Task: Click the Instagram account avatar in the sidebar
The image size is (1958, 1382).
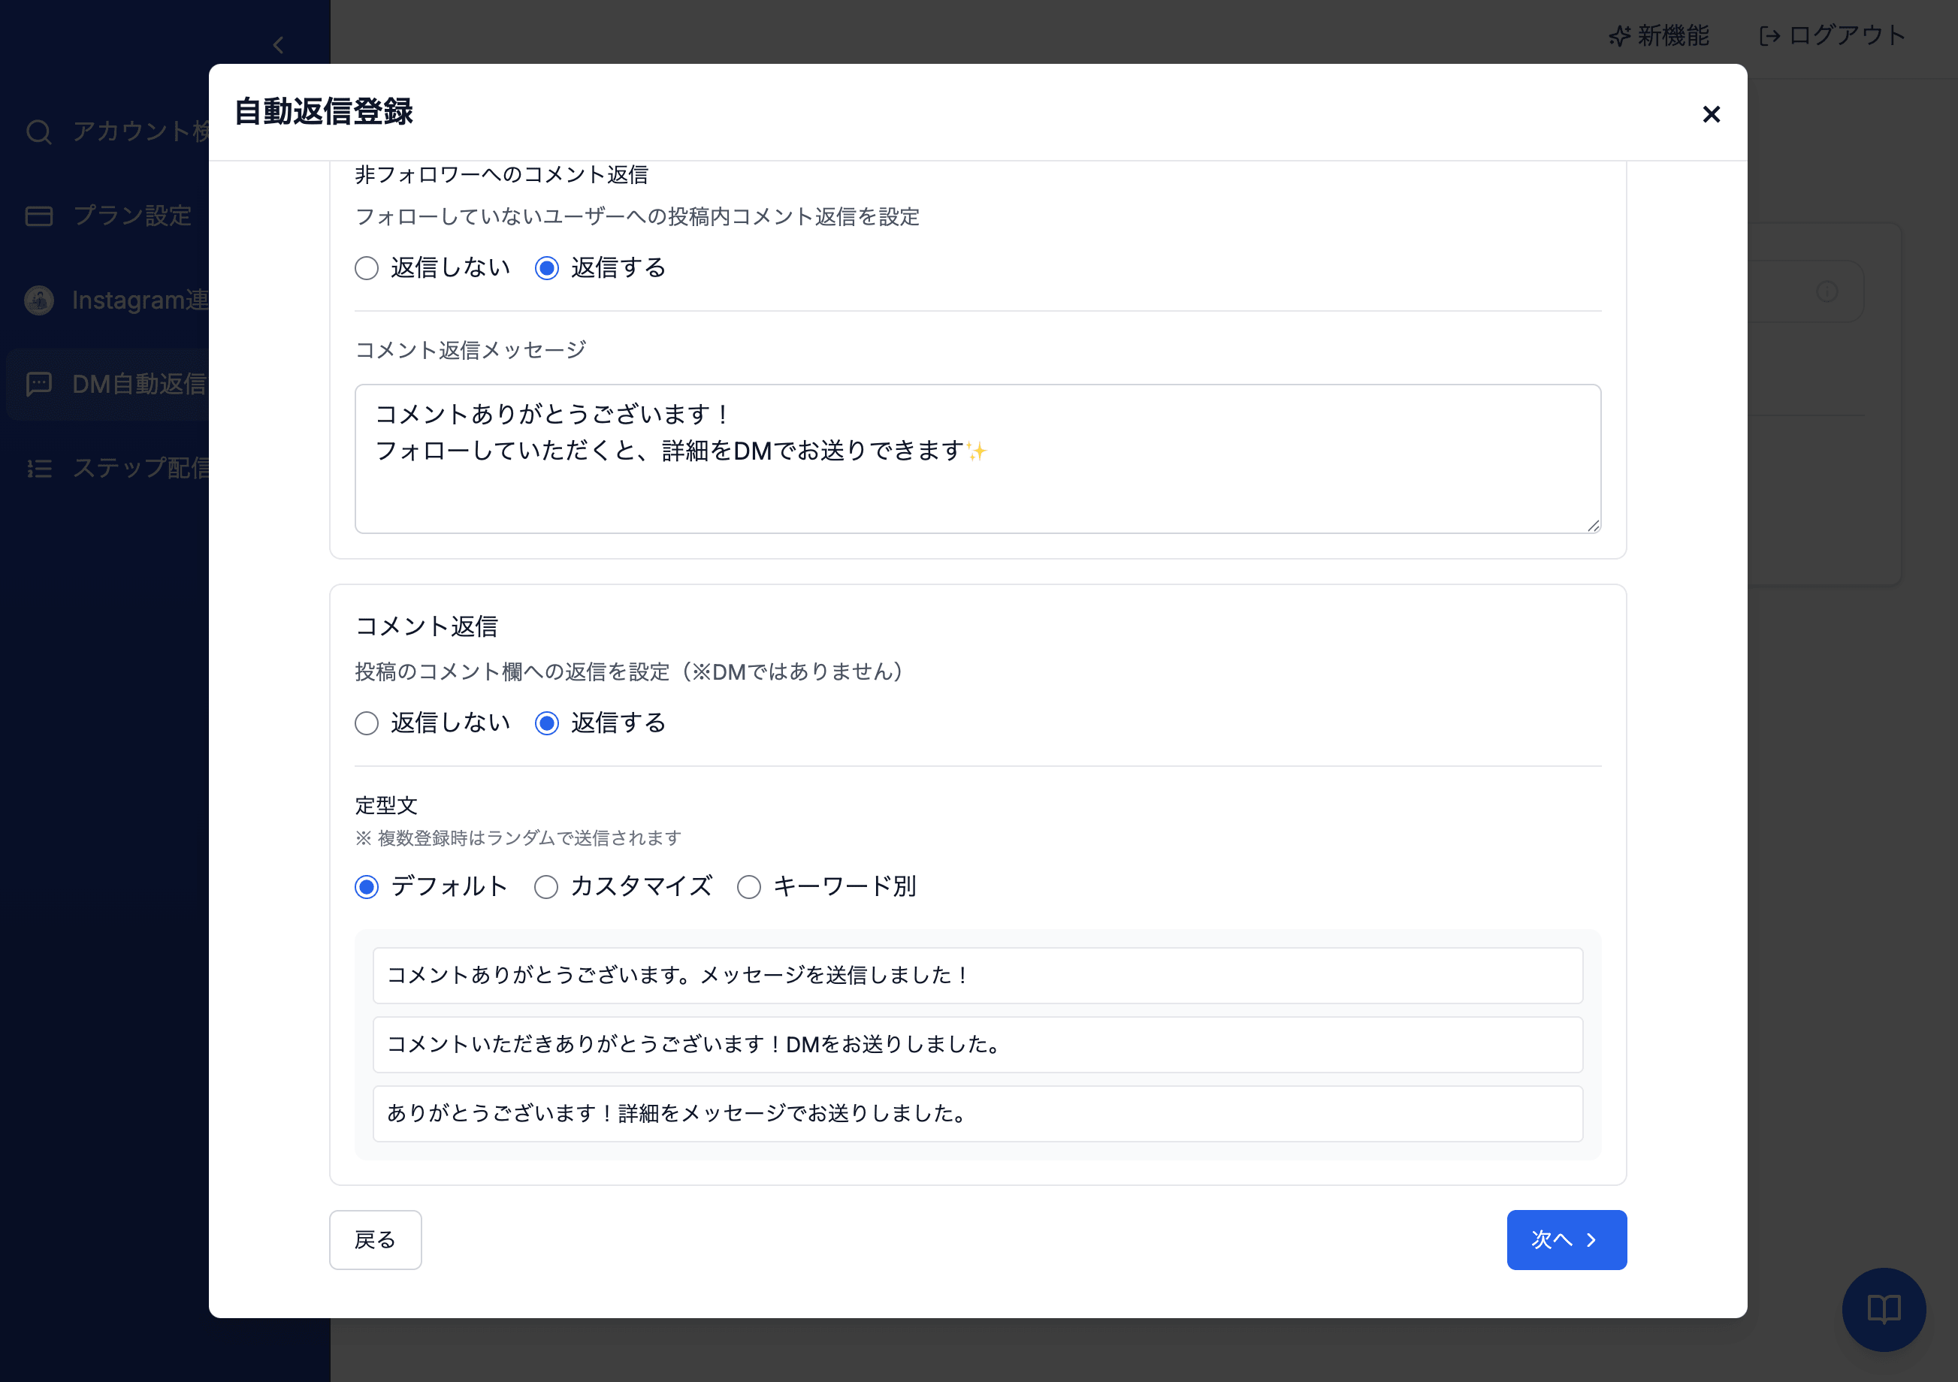Action: tap(38, 300)
